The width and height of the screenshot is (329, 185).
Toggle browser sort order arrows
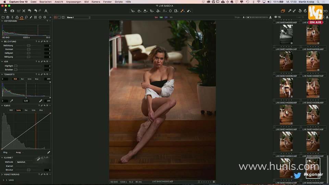(279, 17)
